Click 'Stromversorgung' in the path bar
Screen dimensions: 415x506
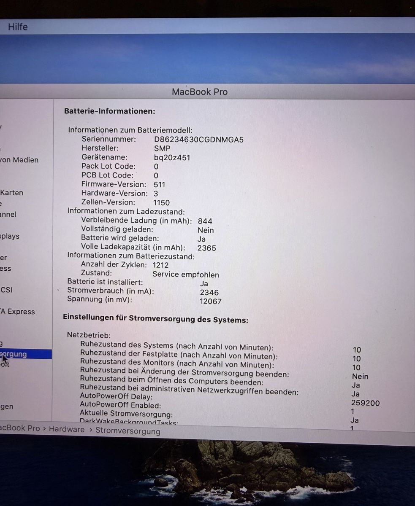point(128,431)
